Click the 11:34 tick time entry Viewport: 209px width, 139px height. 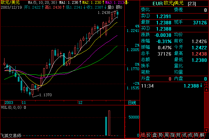[147, 86]
